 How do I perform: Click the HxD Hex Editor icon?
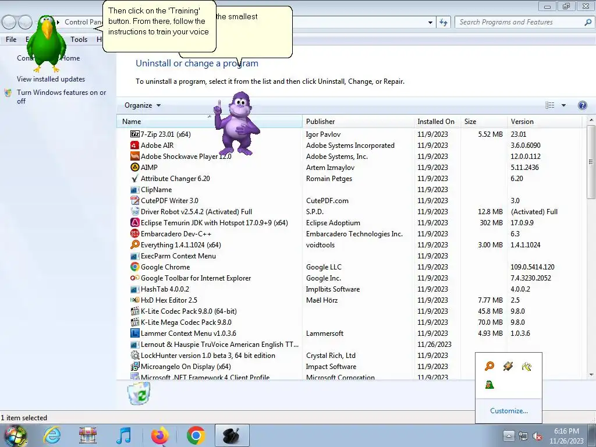click(x=134, y=300)
